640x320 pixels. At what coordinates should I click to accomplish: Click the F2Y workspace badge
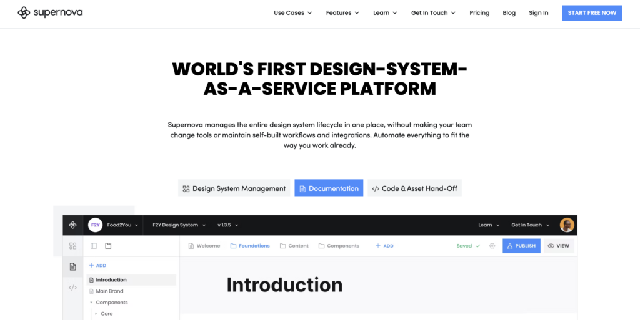(95, 225)
